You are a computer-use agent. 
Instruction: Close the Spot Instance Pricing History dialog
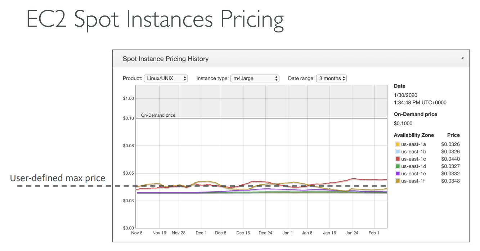pos(462,58)
